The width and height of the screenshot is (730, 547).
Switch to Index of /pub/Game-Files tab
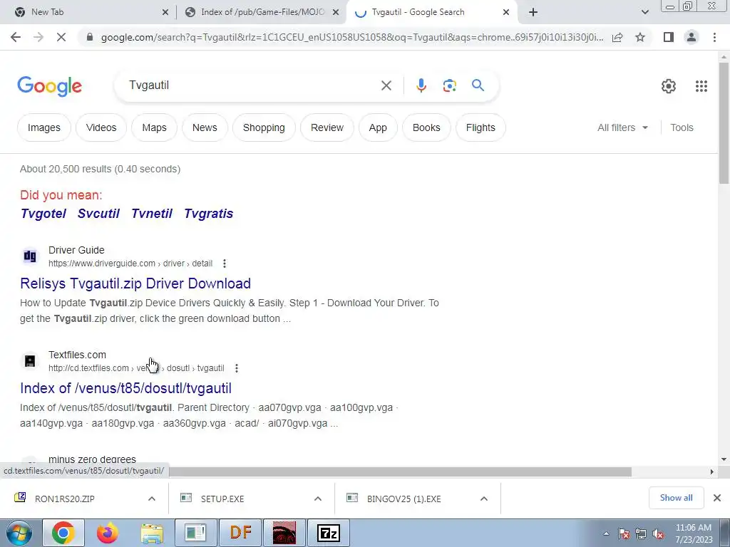tap(262, 12)
